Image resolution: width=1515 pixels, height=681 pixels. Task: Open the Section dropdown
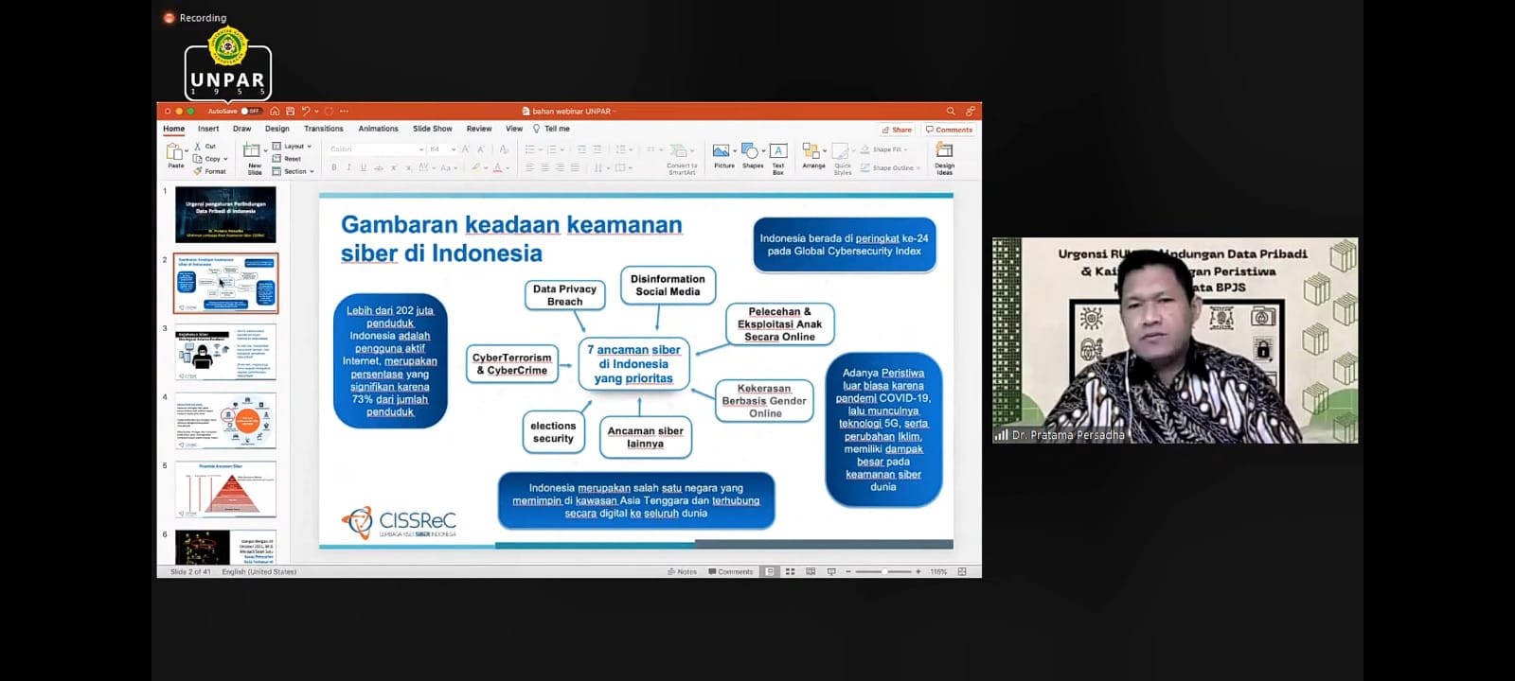pyautogui.click(x=294, y=171)
